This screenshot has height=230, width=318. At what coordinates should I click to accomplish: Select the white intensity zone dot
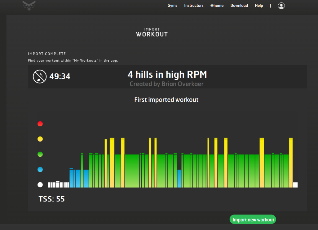(40, 185)
